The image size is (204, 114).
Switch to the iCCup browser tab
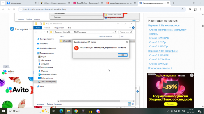pyautogui.click(x=55, y=3)
